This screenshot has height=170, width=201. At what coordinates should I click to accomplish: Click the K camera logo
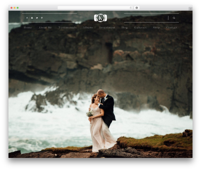[x=100, y=18]
